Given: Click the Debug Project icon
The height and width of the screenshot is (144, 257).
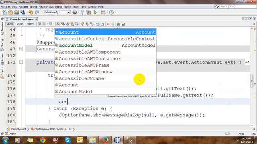Looking at the screenshot, I should 103,12.
